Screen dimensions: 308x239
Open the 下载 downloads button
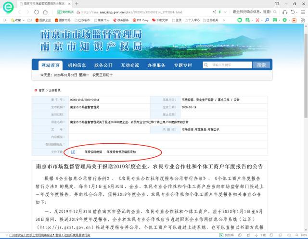(x=261, y=235)
